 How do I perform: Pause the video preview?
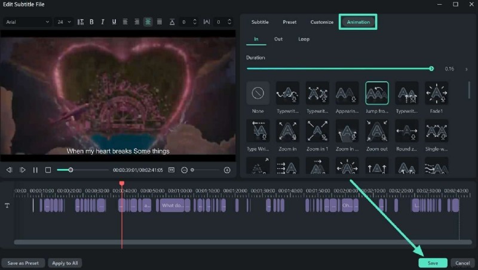coord(35,170)
